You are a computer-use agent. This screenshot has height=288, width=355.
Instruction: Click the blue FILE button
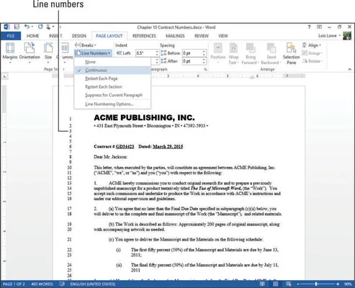(x=11, y=36)
